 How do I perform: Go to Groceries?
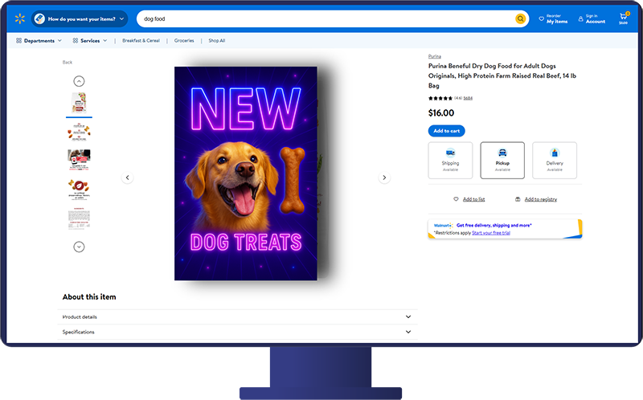click(184, 41)
